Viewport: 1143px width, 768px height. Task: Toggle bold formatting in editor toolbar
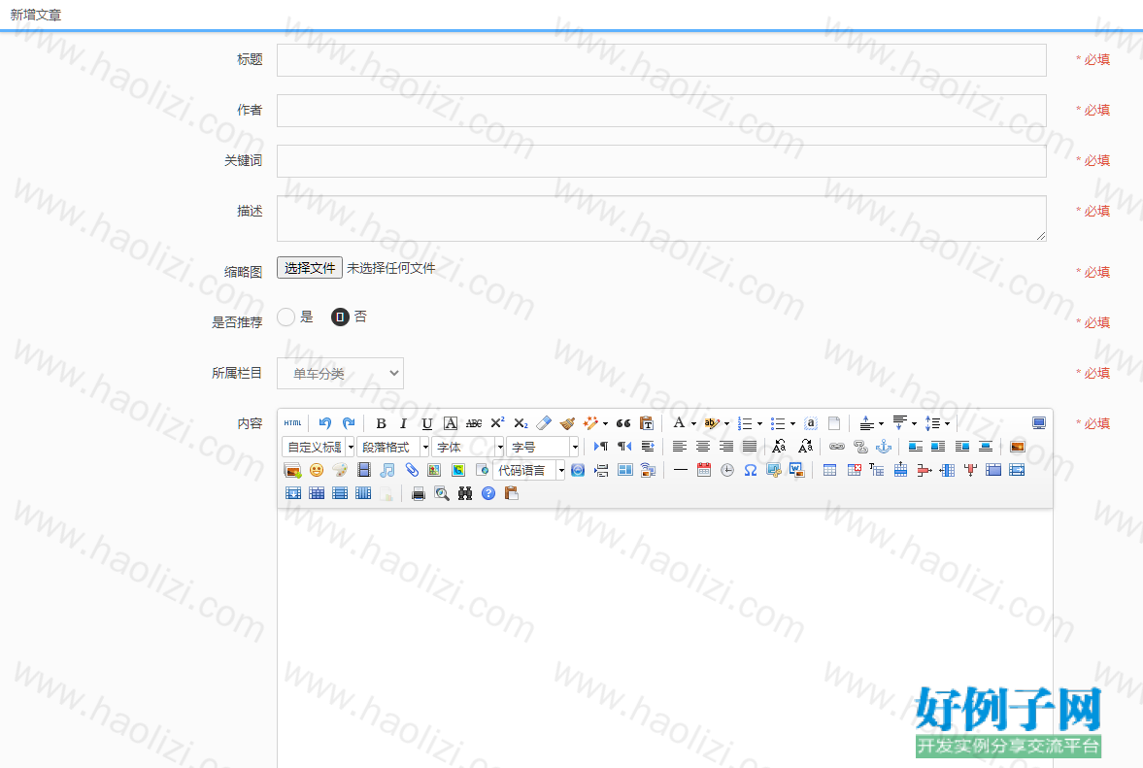[x=381, y=423]
